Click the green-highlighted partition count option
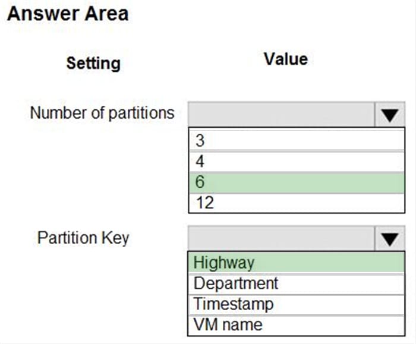The height and width of the screenshot is (344, 416). pyautogui.click(x=296, y=182)
